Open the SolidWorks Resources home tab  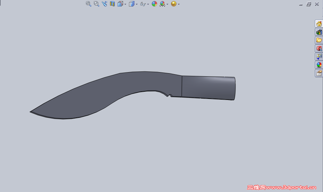(x=319, y=24)
